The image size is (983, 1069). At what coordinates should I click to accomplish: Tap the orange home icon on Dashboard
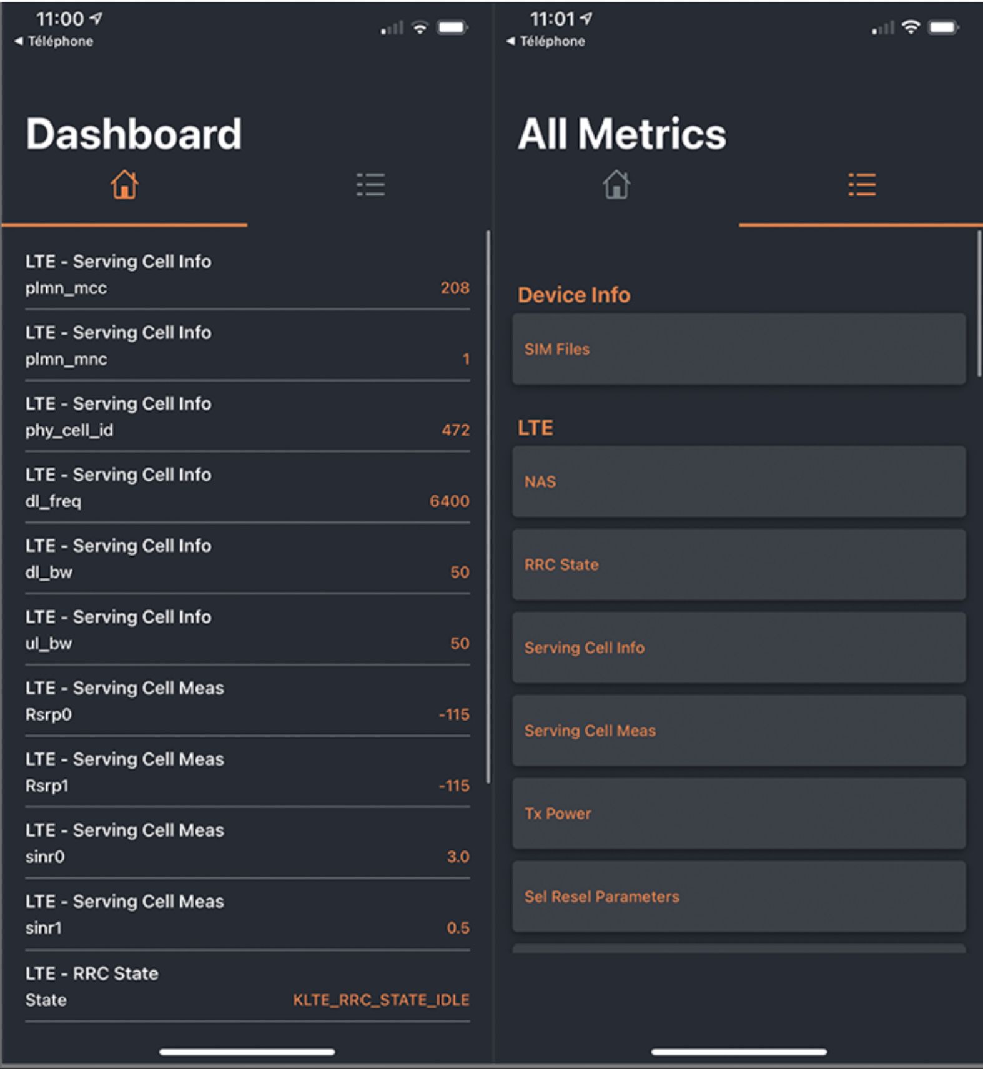[124, 185]
